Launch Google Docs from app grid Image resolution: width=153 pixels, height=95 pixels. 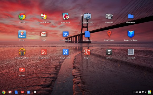tap(87, 34)
